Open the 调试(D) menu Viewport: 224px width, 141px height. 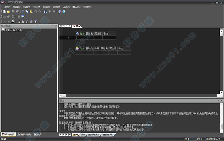pos(56,7)
